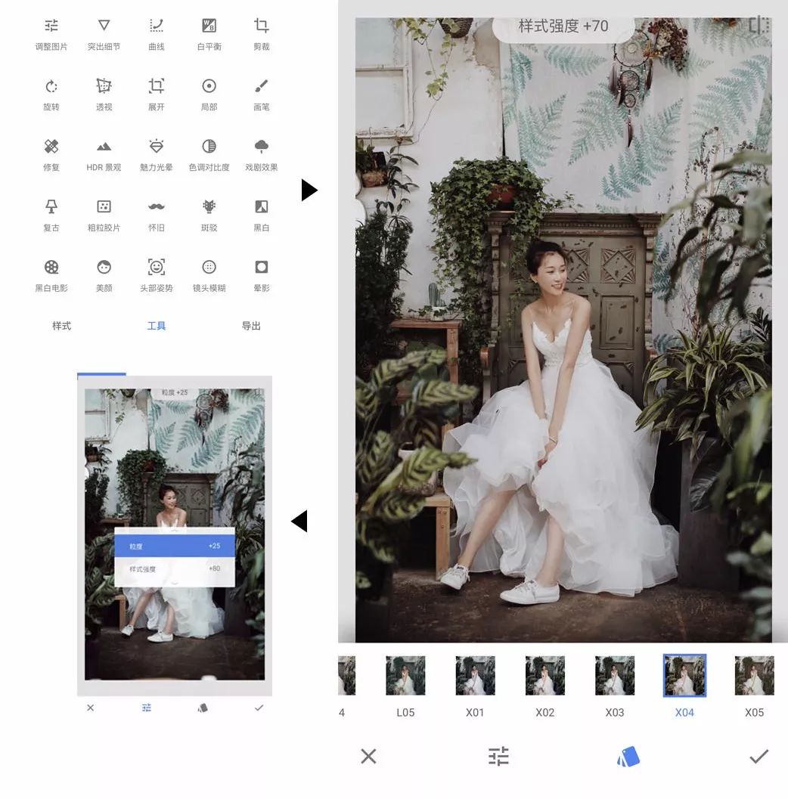Open the 头部姿势 head pose tool
This screenshot has width=788, height=799.
pos(157,276)
